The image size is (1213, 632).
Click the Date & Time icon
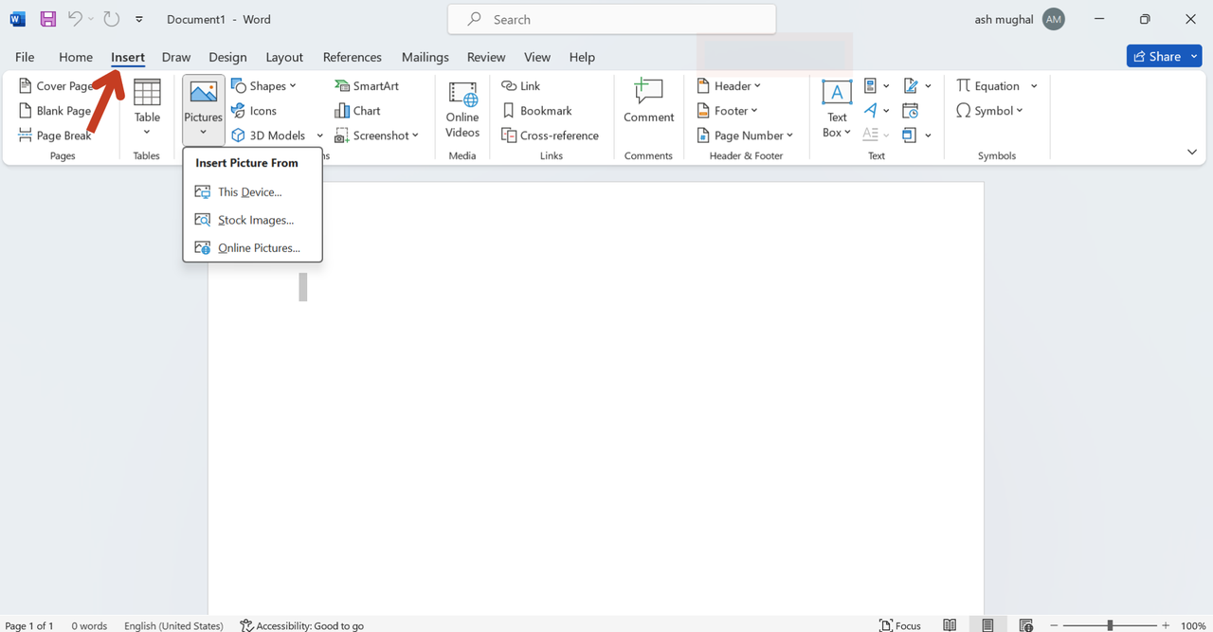point(911,111)
